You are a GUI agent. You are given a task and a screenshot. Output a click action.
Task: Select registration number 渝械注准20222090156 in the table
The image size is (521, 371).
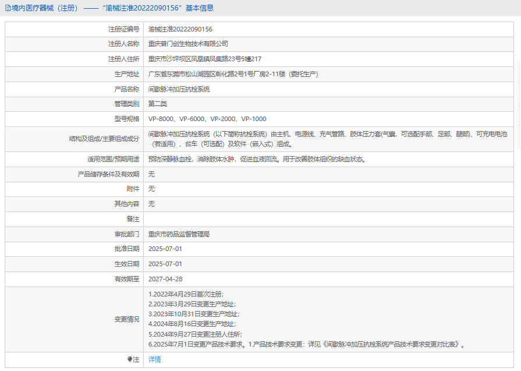pyautogui.click(x=180, y=29)
